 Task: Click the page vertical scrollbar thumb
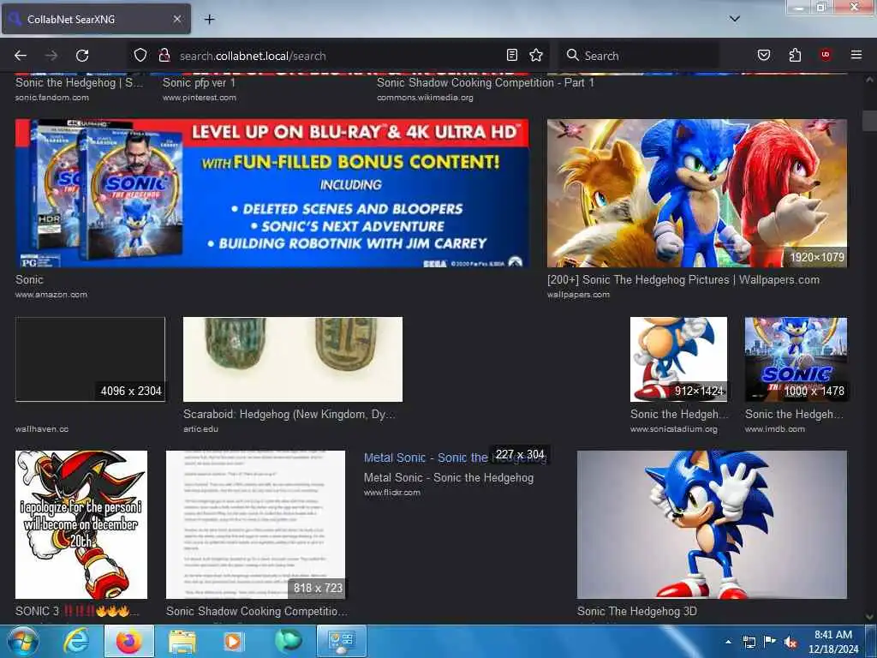(869, 120)
